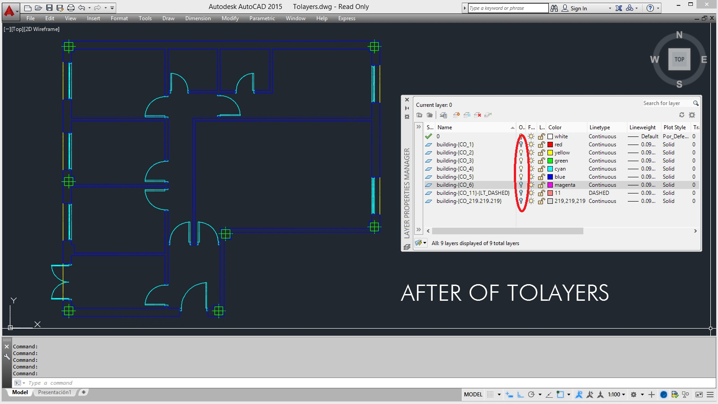Open the File menu
Screen dimensions: 718x404
click(31, 18)
